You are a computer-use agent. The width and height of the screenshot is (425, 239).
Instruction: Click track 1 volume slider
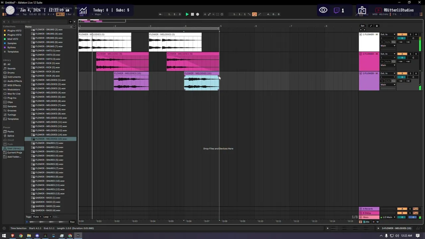click(402, 38)
